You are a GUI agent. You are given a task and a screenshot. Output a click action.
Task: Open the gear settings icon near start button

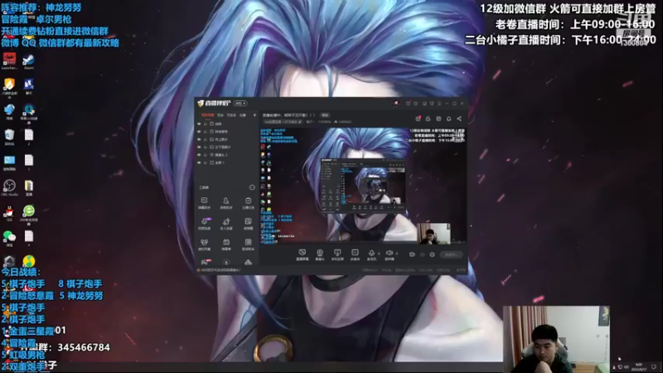[x=432, y=254]
